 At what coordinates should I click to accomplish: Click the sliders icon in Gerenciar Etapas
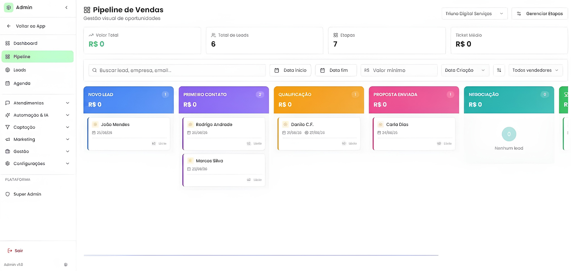[x=519, y=14]
